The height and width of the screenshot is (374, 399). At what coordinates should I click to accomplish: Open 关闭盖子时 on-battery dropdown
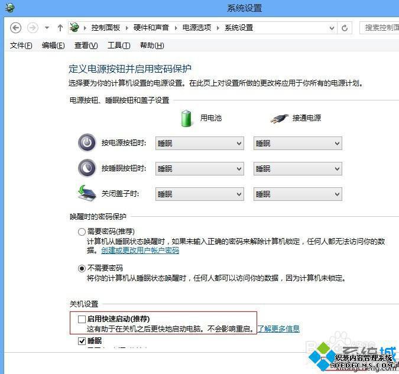(x=200, y=194)
